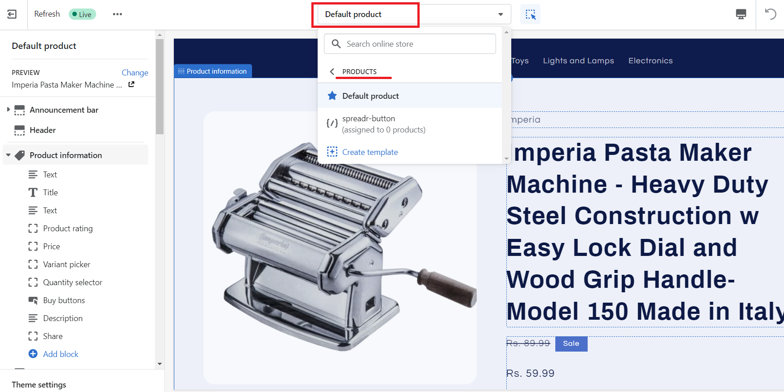Open the Default product template dropdown
This screenshot has width=784, height=392.
click(x=414, y=14)
